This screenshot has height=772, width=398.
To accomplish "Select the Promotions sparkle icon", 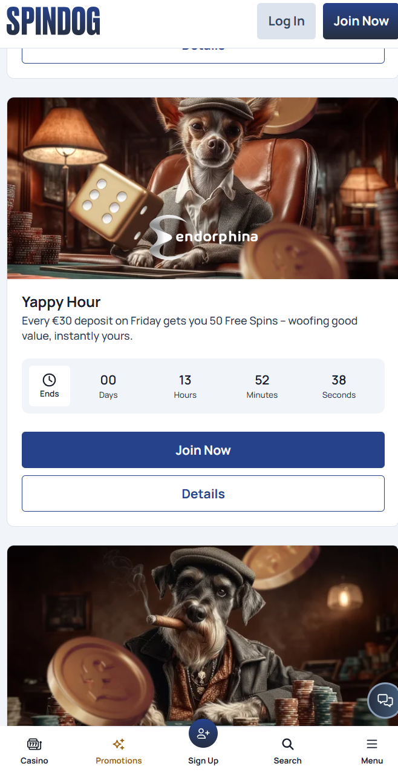I will [119, 743].
